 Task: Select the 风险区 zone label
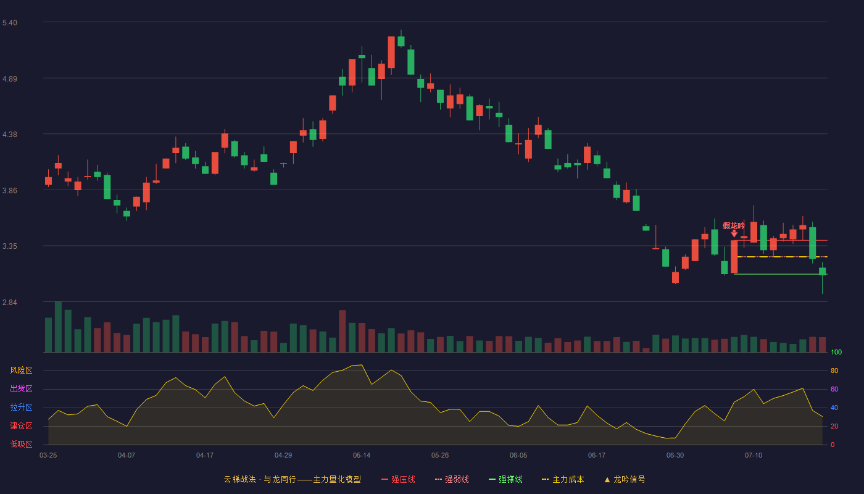pos(21,371)
